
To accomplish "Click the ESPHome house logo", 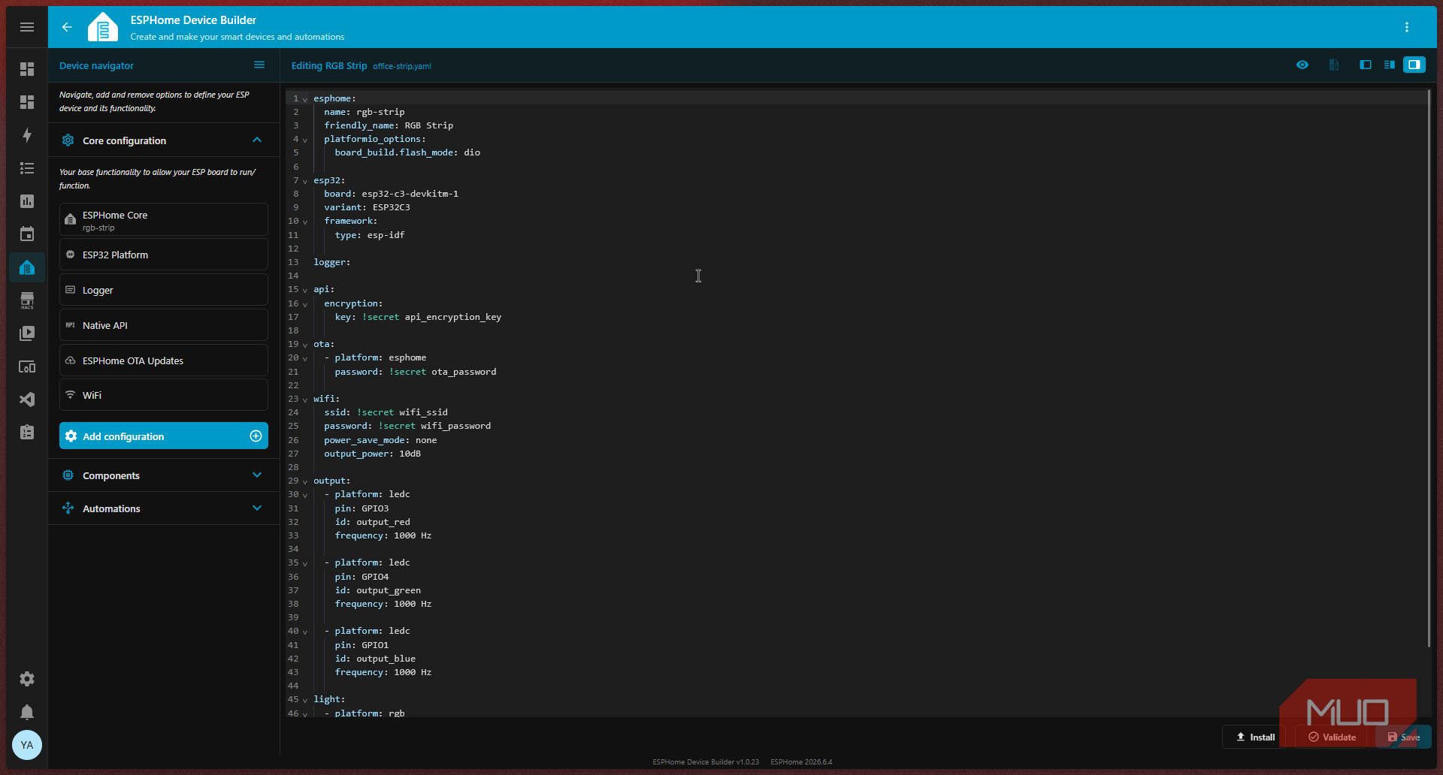I will point(103,27).
